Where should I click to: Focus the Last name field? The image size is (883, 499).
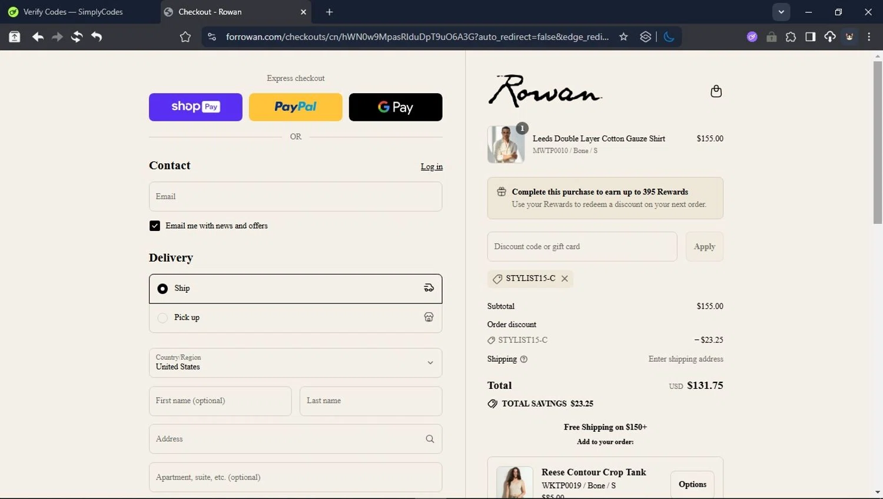pos(371,401)
